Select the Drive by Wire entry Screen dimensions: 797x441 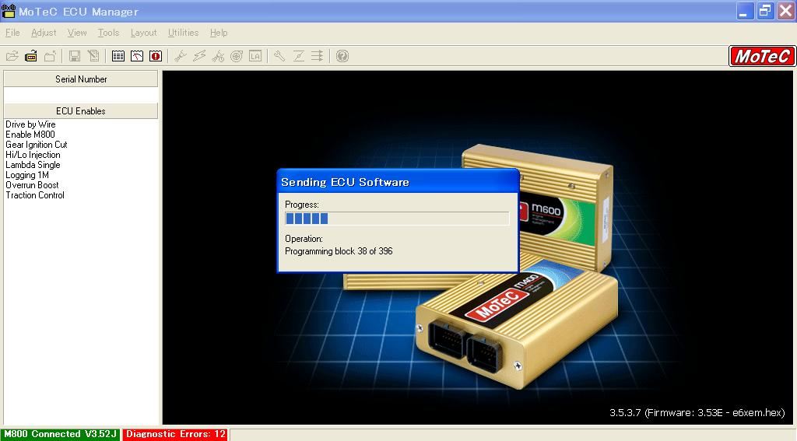(30, 124)
